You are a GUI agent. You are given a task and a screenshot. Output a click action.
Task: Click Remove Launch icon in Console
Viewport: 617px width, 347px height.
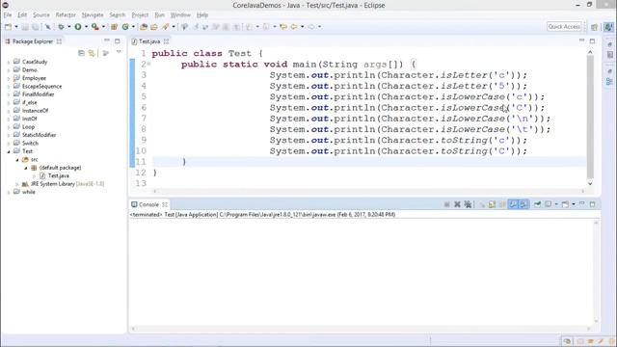tap(457, 204)
